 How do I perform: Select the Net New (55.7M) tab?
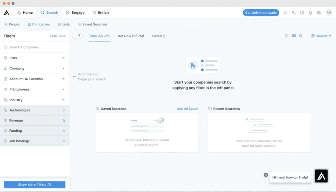click(x=131, y=36)
